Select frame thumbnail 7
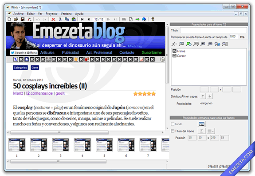This screenshot has height=176, width=255. [148, 145]
